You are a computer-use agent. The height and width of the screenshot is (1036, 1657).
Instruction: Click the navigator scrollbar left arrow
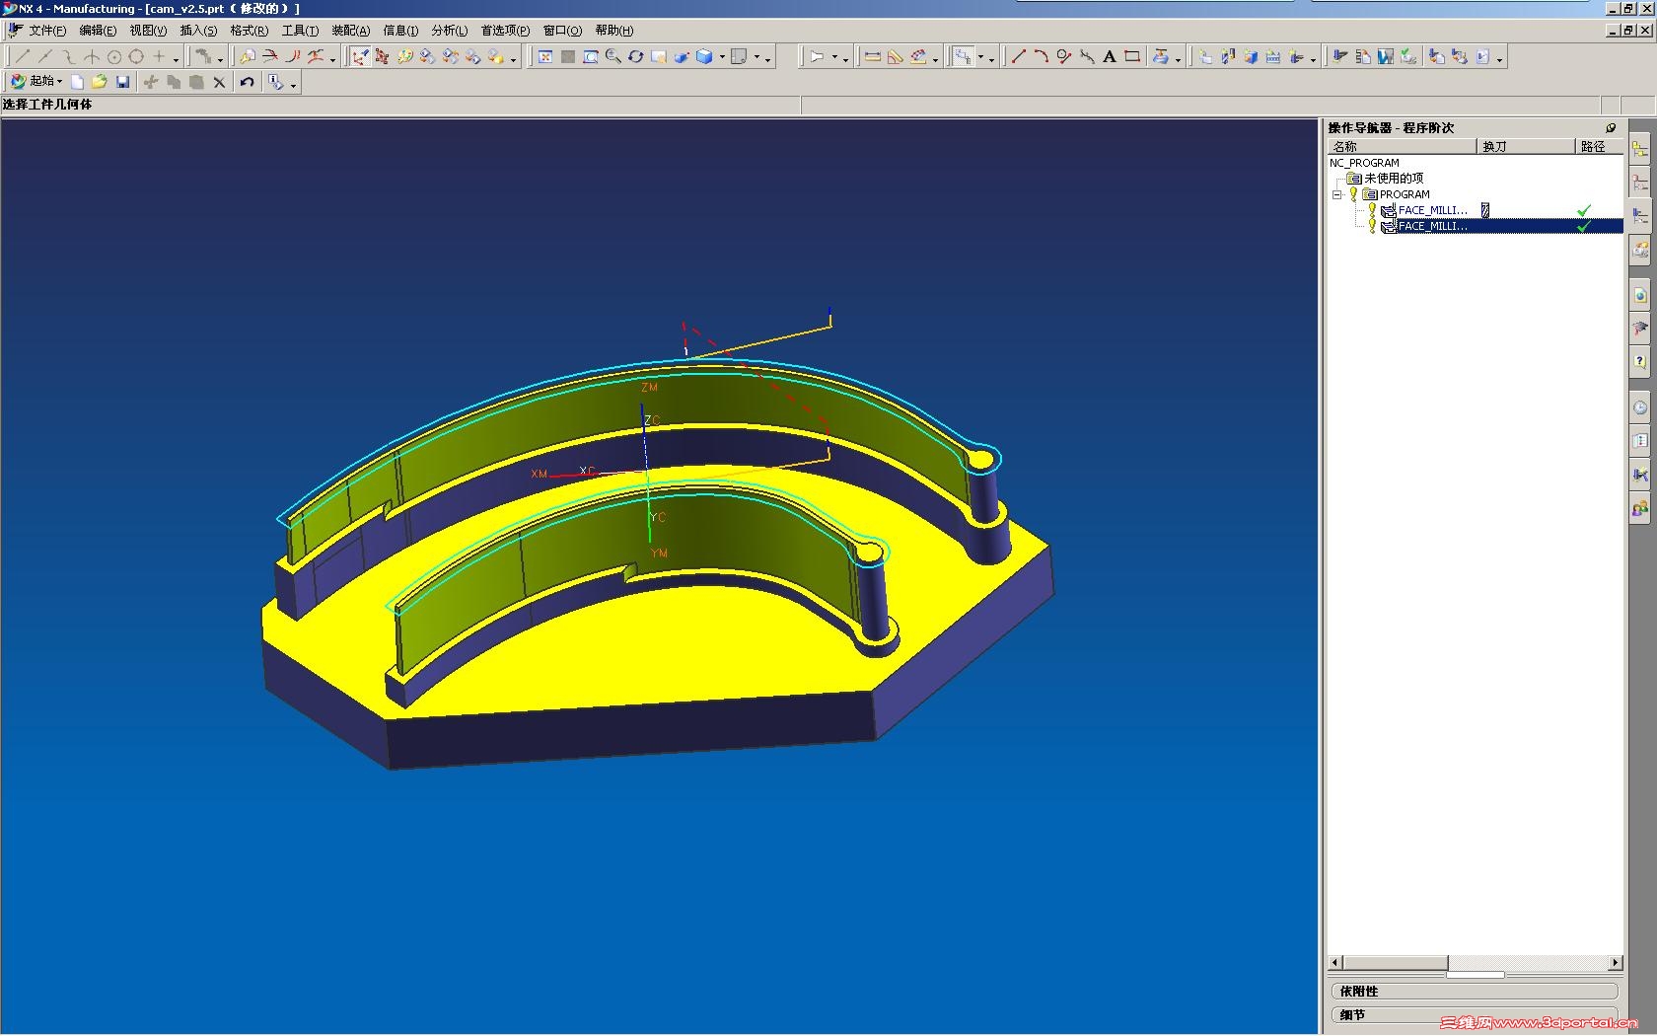click(1335, 962)
